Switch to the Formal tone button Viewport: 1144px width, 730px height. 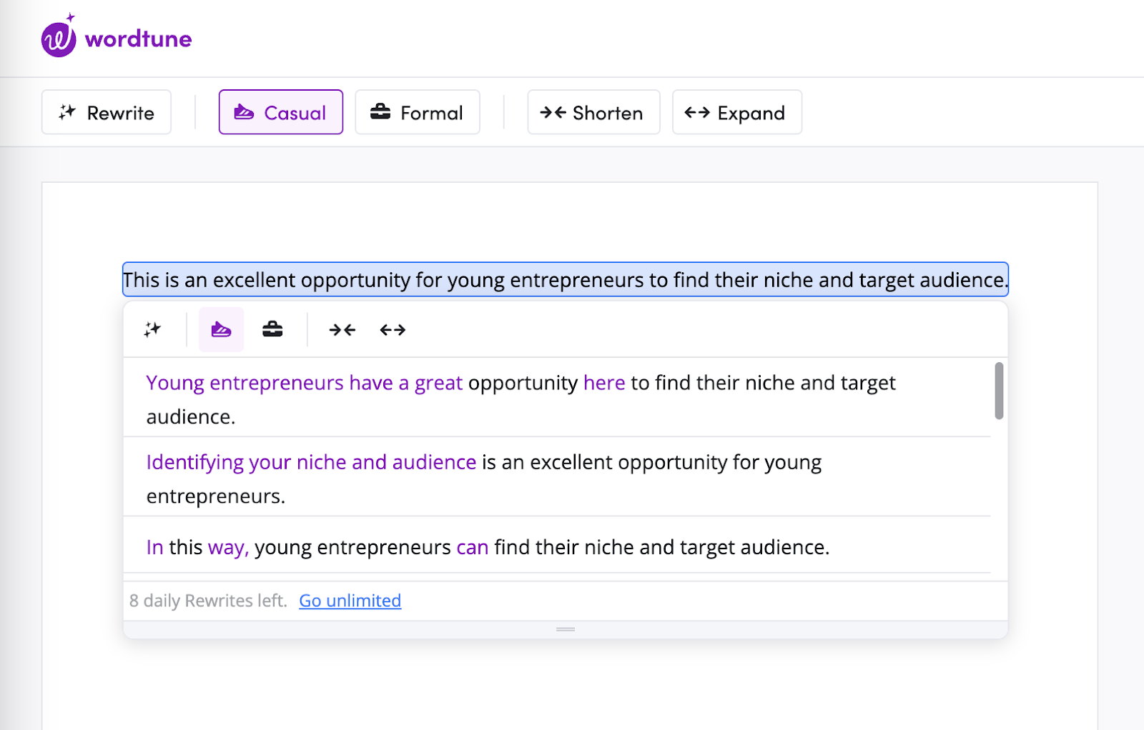pyautogui.click(x=417, y=112)
